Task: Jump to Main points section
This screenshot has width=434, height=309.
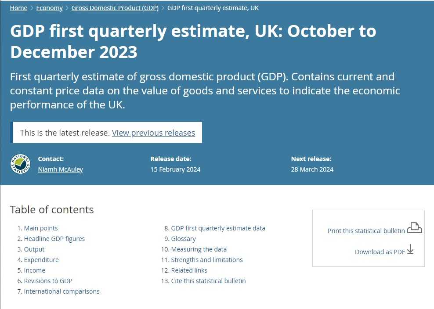Action: click(40, 228)
